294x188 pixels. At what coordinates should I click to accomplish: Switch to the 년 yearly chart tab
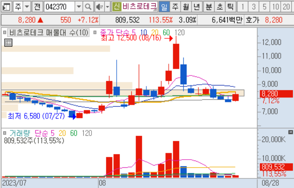tap(197, 7)
